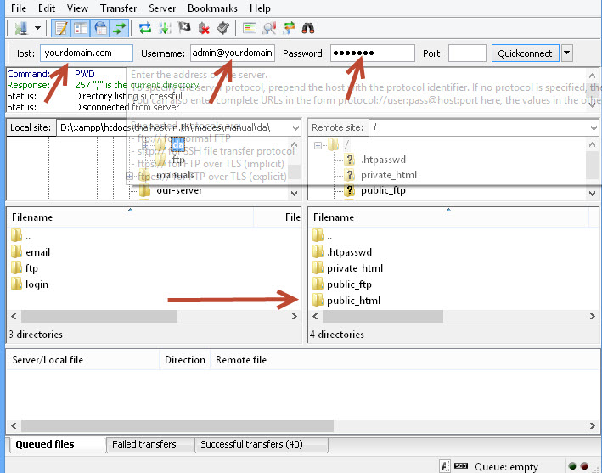Click the Direction column header
This screenshot has width=602, height=473.
(184, 360)
